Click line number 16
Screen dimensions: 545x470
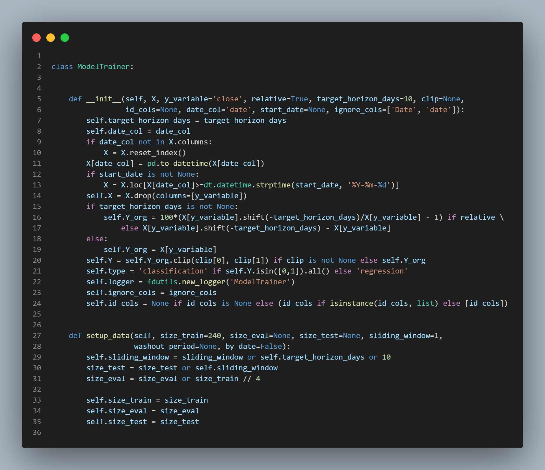(x=37, y=217)
